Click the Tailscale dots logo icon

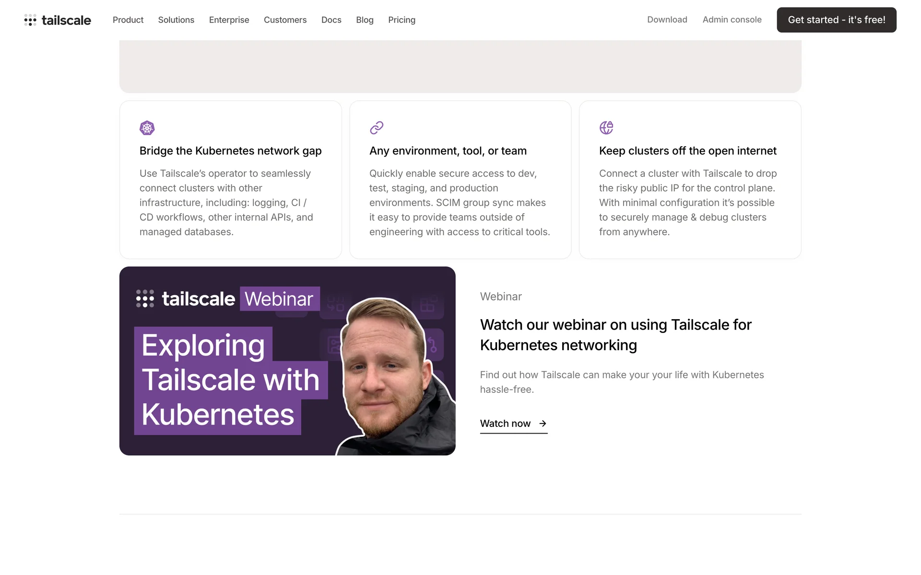tap(30, 20)
